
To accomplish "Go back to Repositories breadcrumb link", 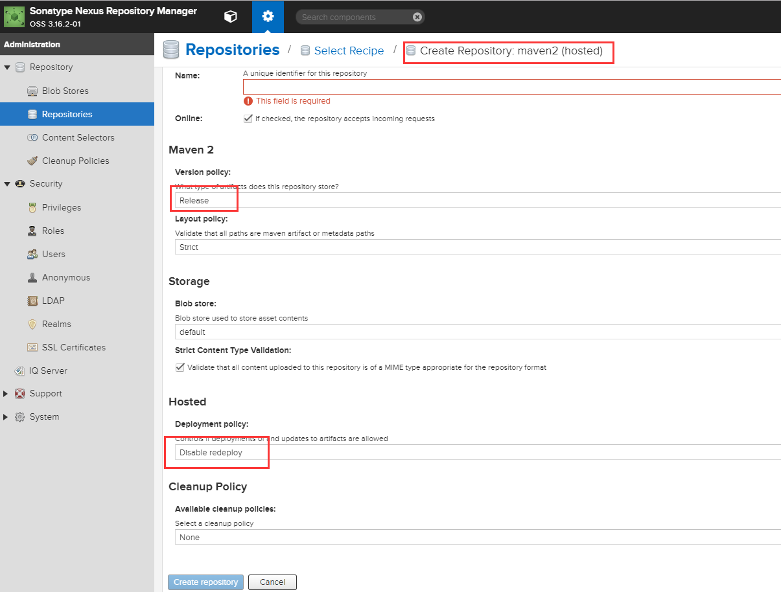I will pyautogui.click(x=233, y=50).
